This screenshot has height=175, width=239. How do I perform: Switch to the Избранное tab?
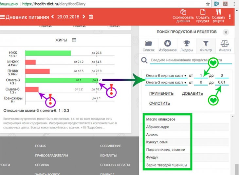point(168,46)
